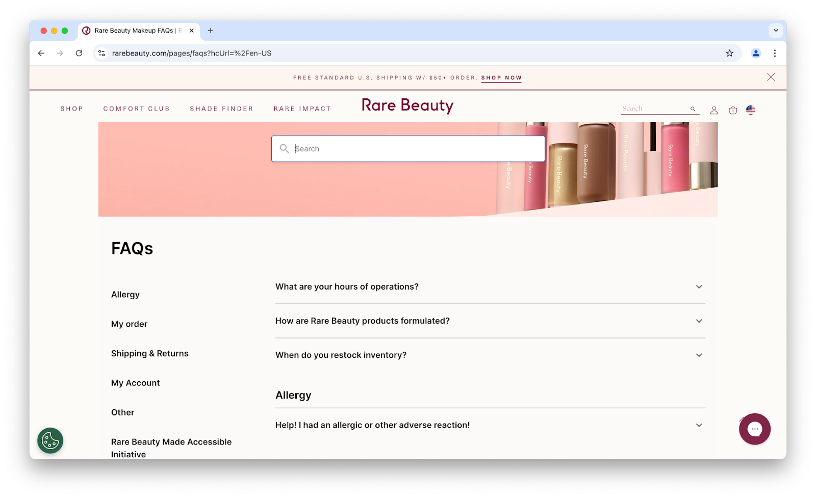Reload the page with the refresh icon

[79, 53]
